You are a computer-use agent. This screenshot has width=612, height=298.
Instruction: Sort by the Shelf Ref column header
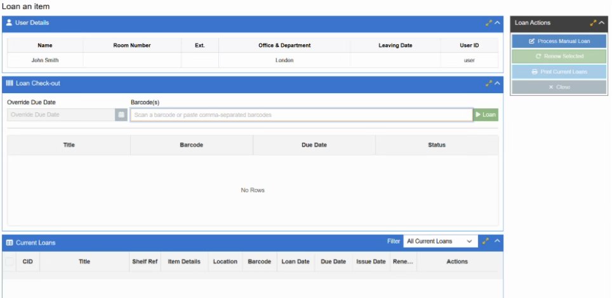(145, 261)
